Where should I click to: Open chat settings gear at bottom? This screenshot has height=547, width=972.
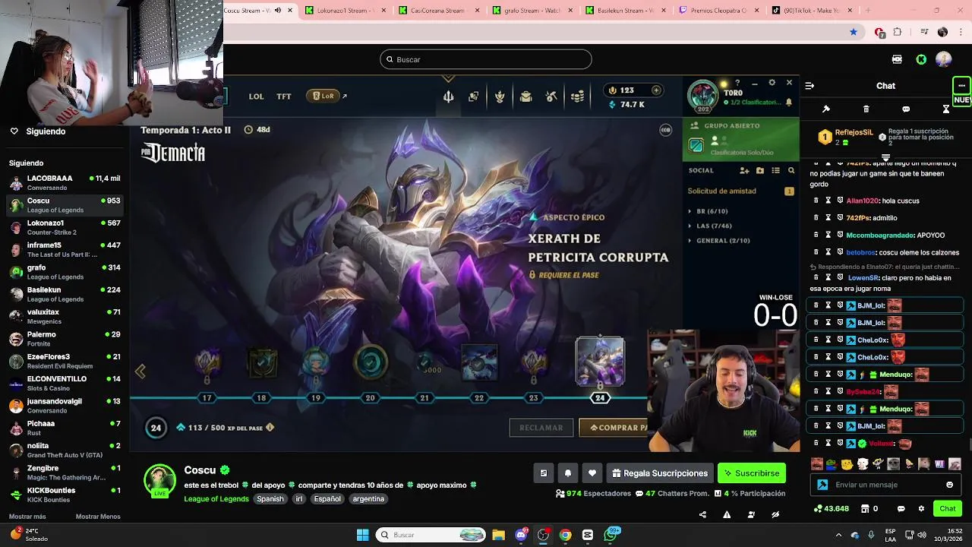[921, 509]
